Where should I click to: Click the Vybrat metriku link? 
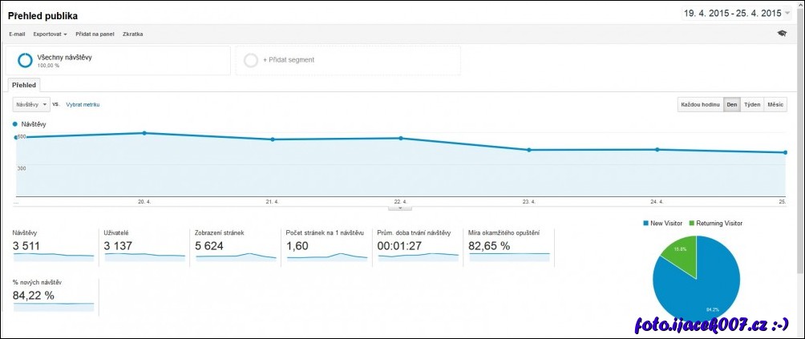83,105
